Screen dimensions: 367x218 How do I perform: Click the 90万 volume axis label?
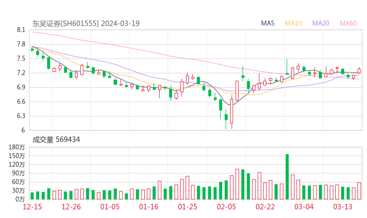[18, 173]
